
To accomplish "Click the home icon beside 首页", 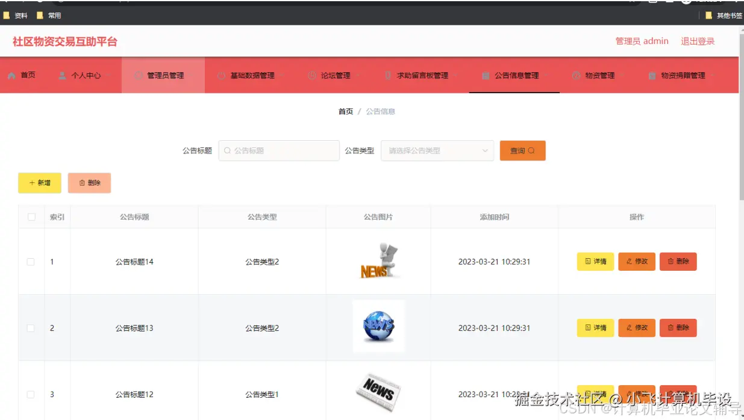I will pos(11,76).
